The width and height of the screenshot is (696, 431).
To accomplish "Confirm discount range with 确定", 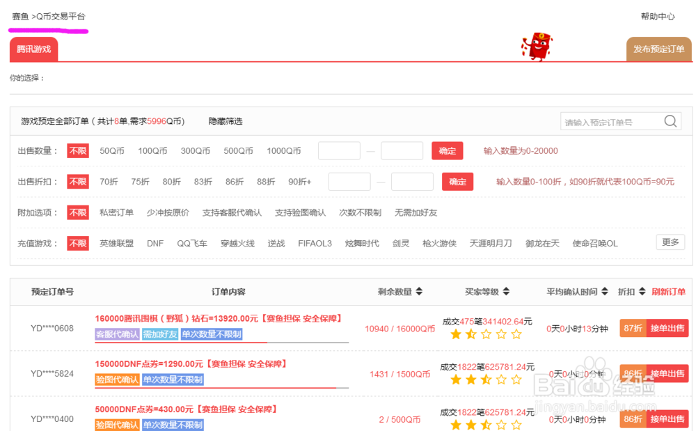I will pos(458,182).
